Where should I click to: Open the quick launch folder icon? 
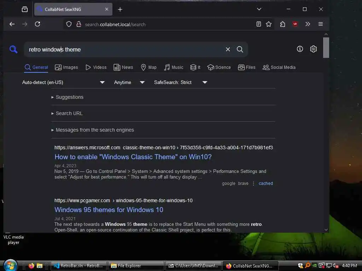click(x=40, y=266)
